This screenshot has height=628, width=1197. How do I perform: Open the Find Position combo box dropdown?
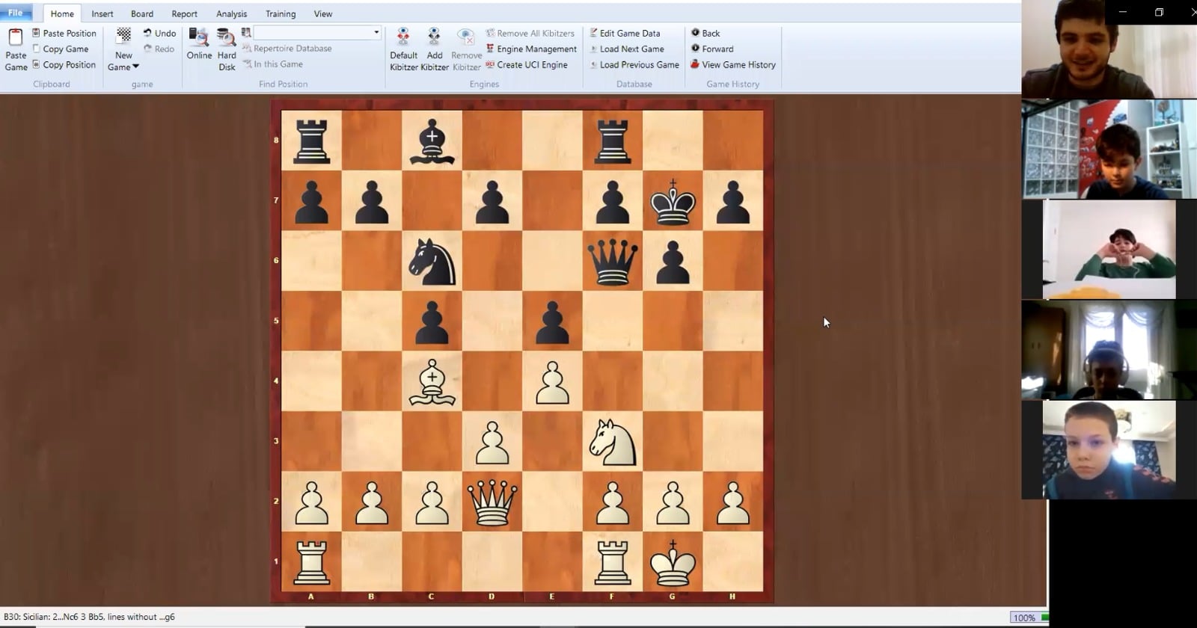pyautogui.click(x=376, y=33)
